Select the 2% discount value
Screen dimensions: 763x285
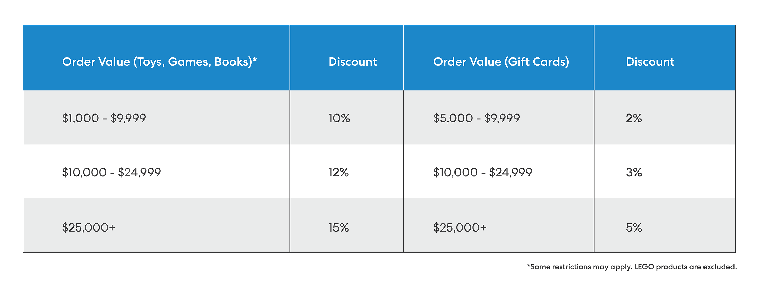[x=634, y=118]
